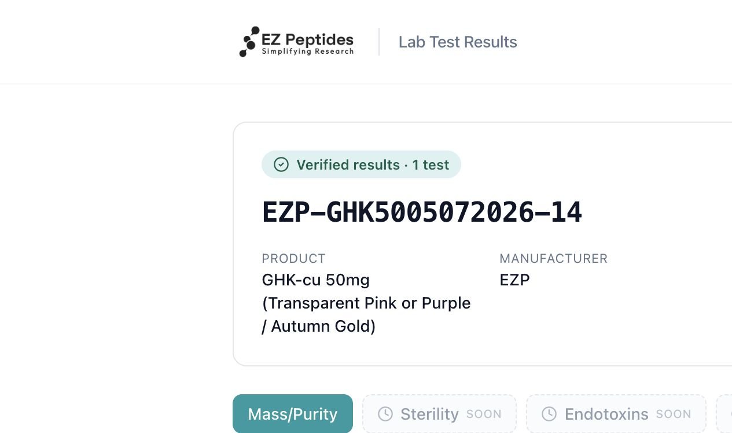Click the MANUFACTURER field label

click(x=553, y=258)
